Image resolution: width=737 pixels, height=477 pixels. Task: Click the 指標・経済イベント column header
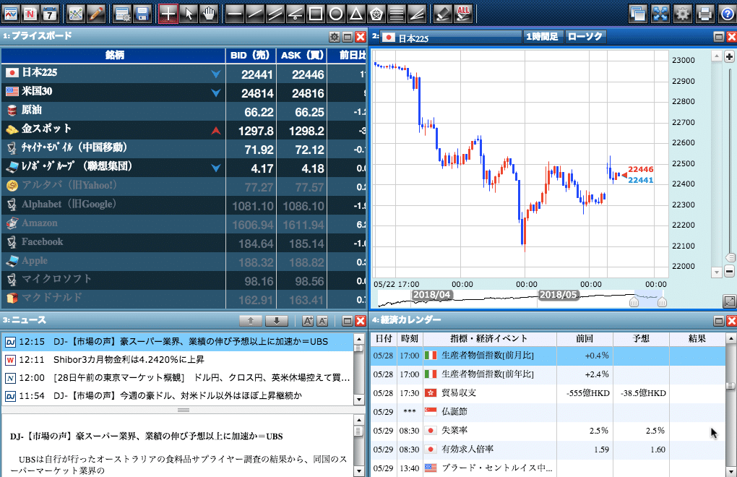pos(489,338)
